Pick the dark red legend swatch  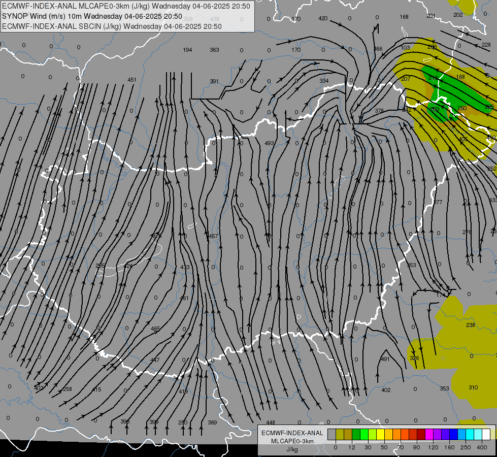(x=421, y=434)
